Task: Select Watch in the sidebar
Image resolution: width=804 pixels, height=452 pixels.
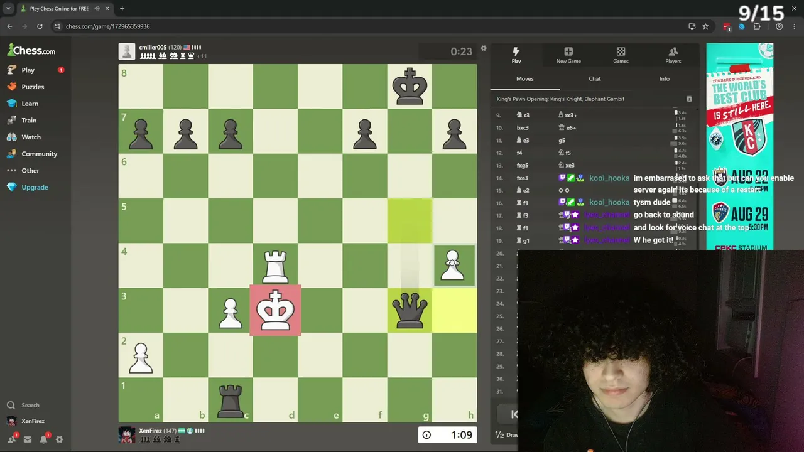Action: click(31, 137)
